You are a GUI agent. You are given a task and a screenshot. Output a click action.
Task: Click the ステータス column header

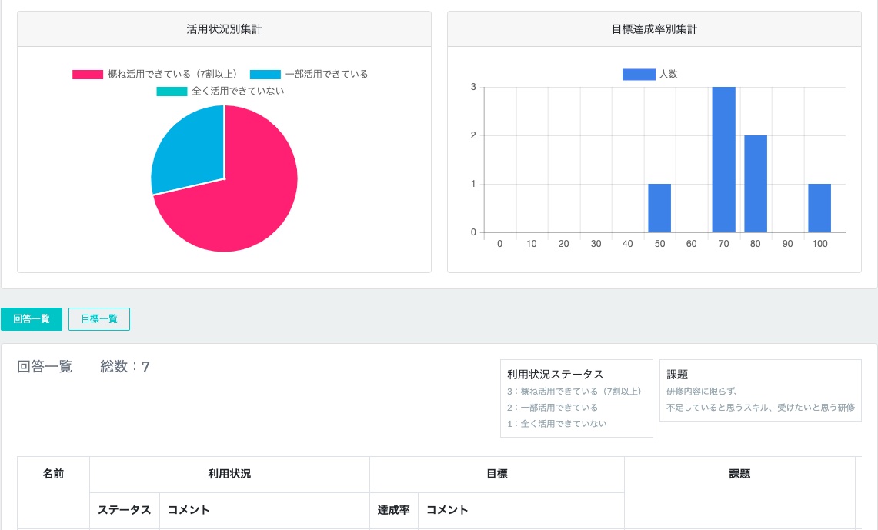point(125,510)
